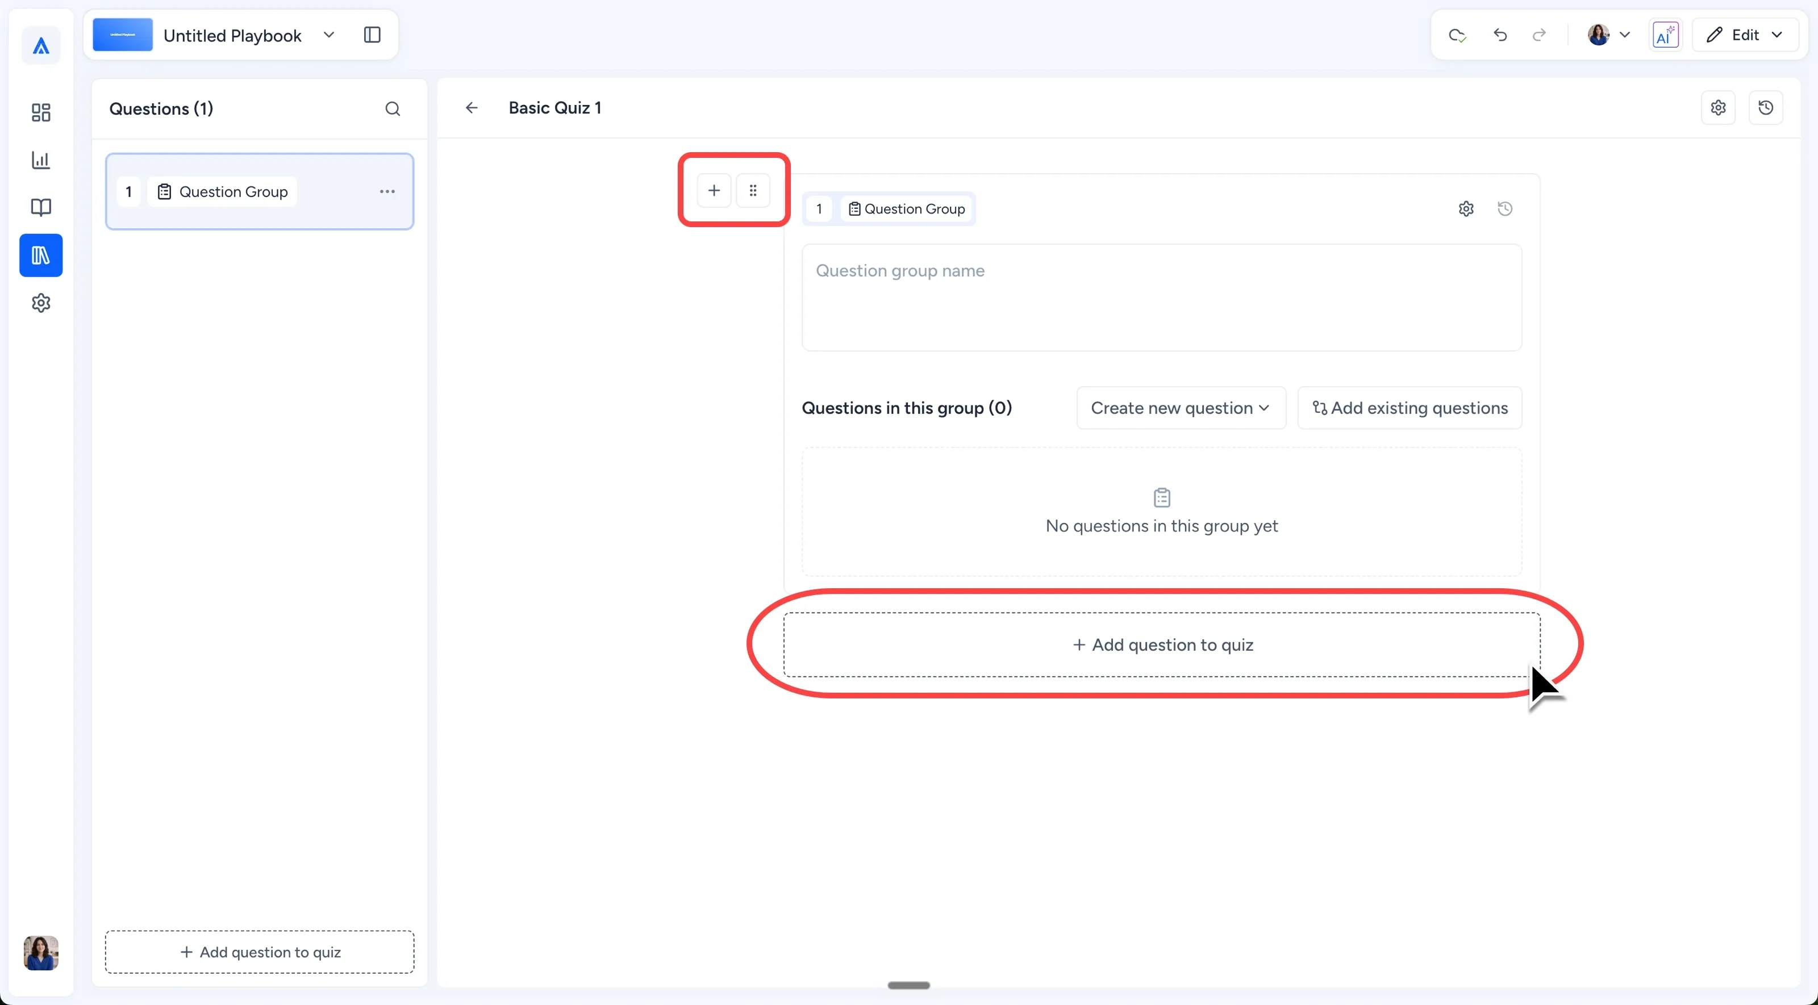Search questions with magnifier icon
Screen dimensions: 1818x1005
pyautogui.click(x=393, y=108)
